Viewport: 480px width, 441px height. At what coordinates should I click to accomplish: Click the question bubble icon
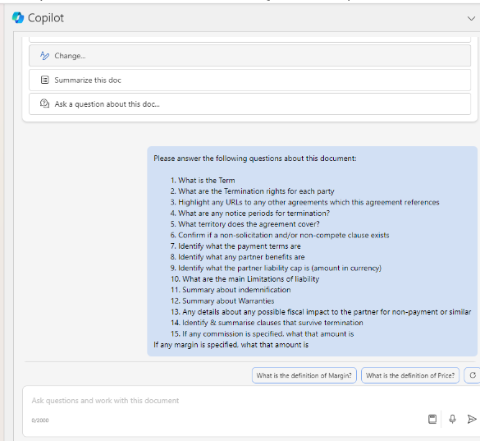click(44, 103)
